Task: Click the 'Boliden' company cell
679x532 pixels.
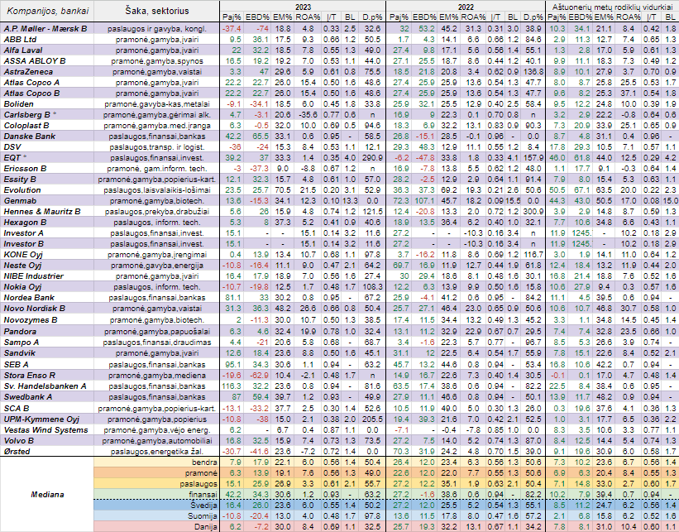Action: click(47, 104)
